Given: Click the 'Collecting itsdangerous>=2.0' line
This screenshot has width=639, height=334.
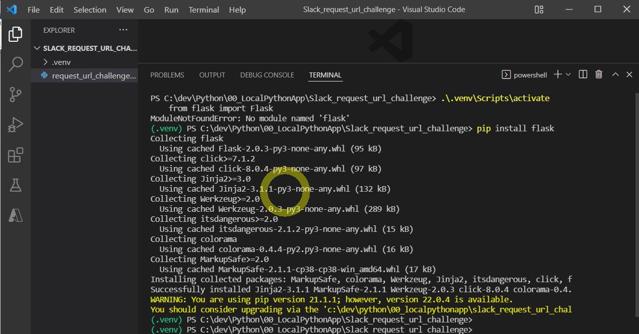Looking at the screenshot, I should point(214,219).
